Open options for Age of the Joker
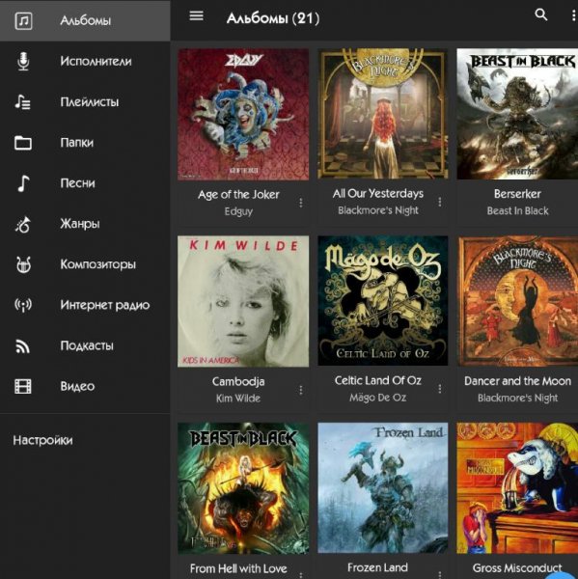The image size is (578, 579). (301, 203)
